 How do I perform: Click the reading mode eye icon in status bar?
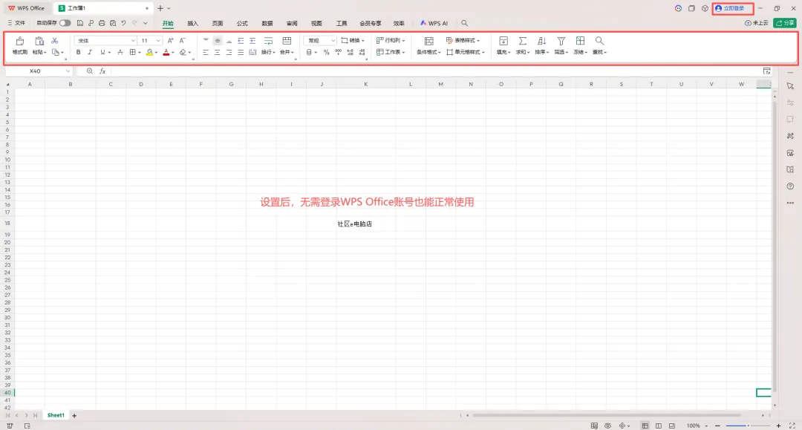coord(607,426)
